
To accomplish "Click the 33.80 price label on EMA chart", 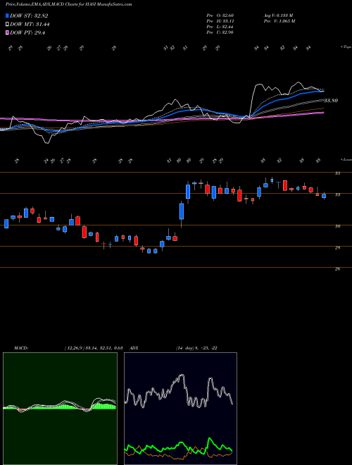I will pos(331,101).
